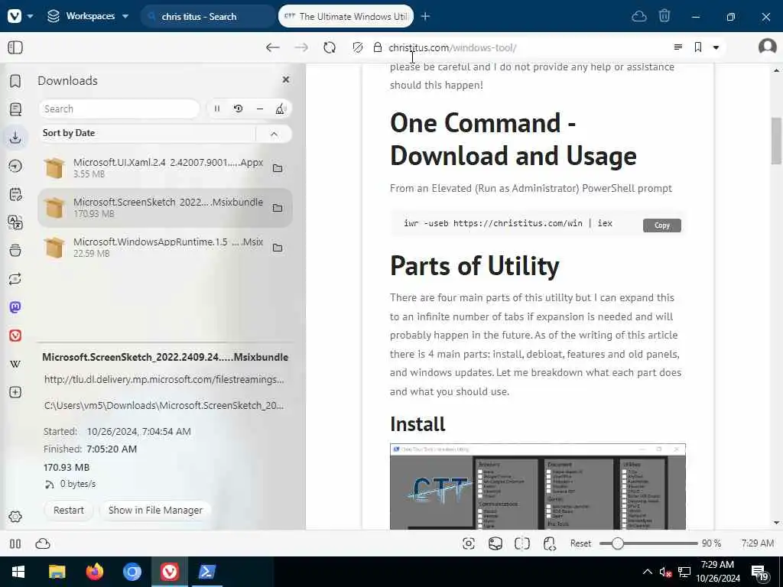
Task: Add a new web panel
Action: click(15, 392)
